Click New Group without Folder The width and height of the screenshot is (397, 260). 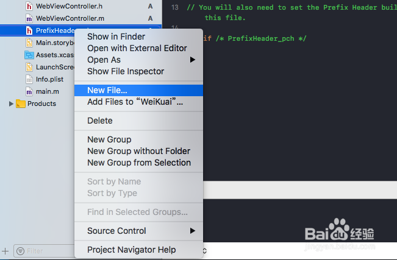point(138,151)
